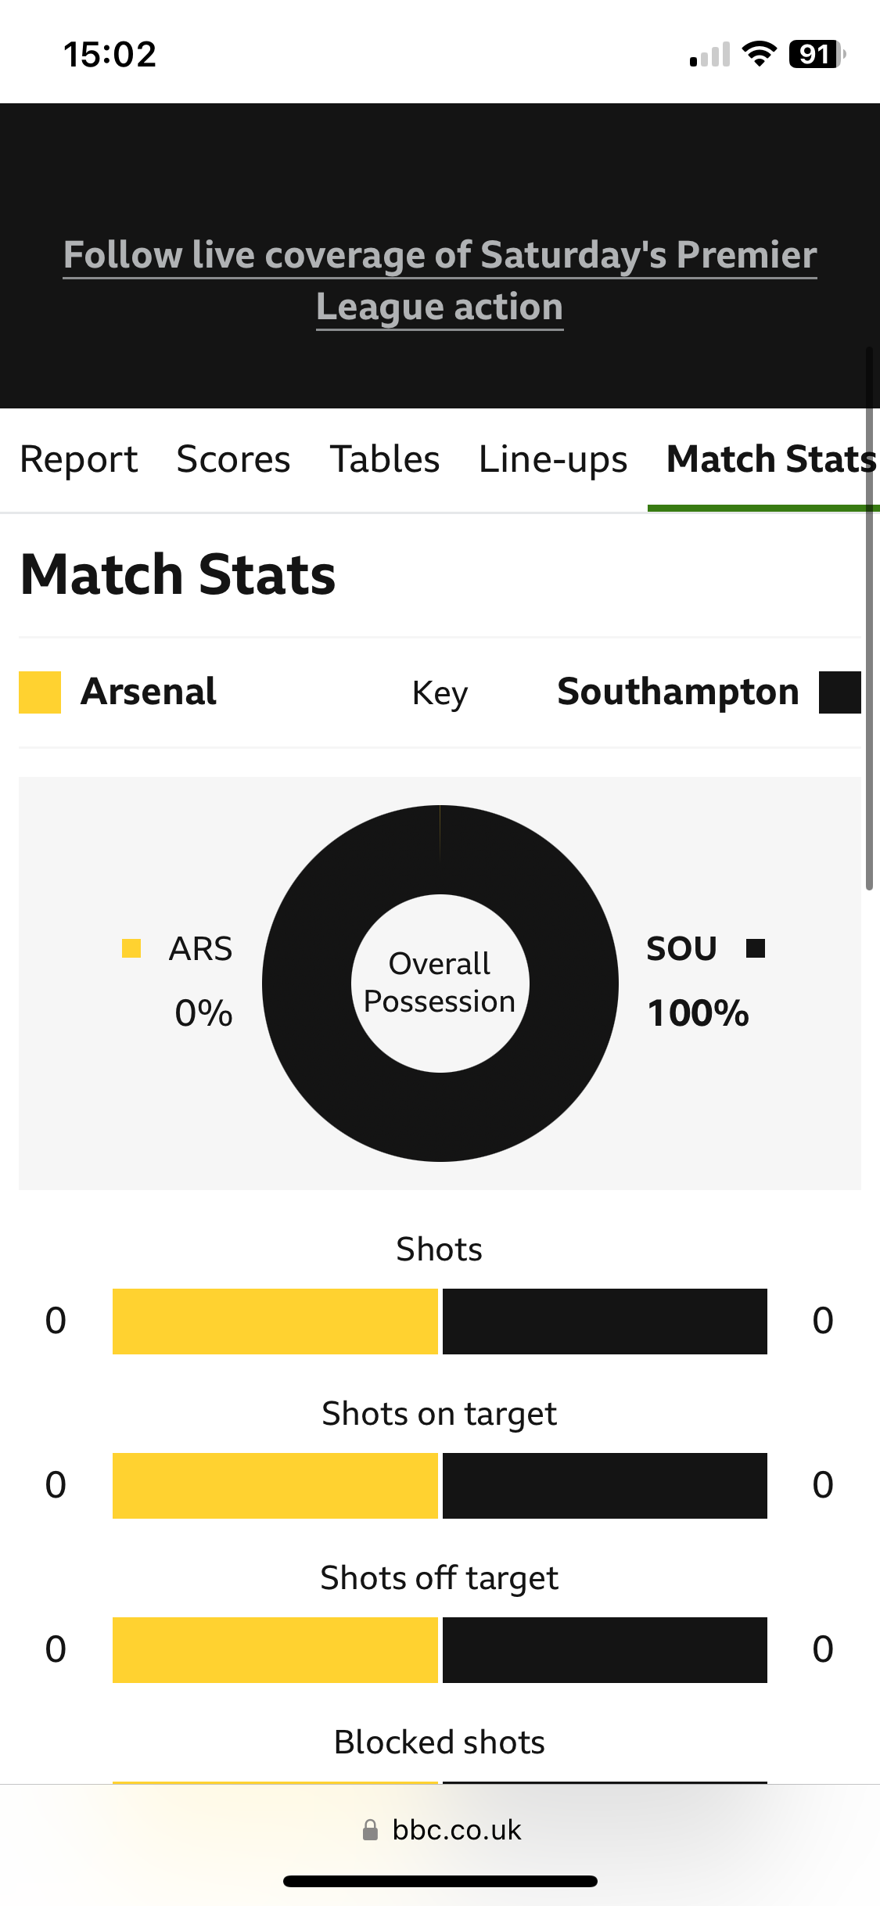Tap the yellow Arsenal Shots bar
This screenshot has width=880, height=1906.
(275, 1322)
